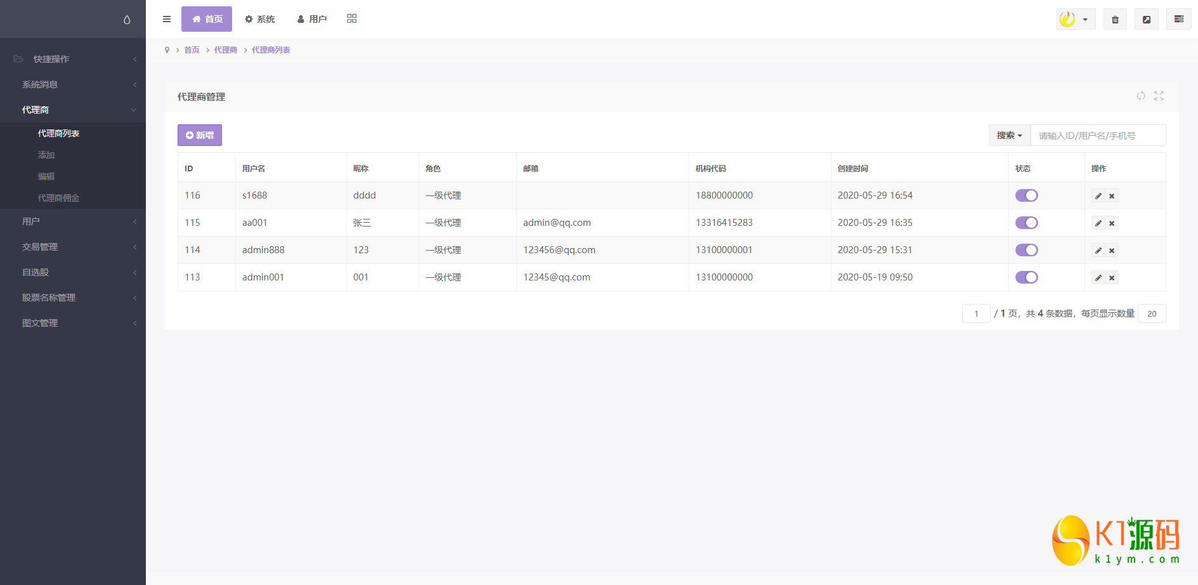
Task: Select the 首页 top navigation tab
Action: pyautogui.click(x=207, y=19)
